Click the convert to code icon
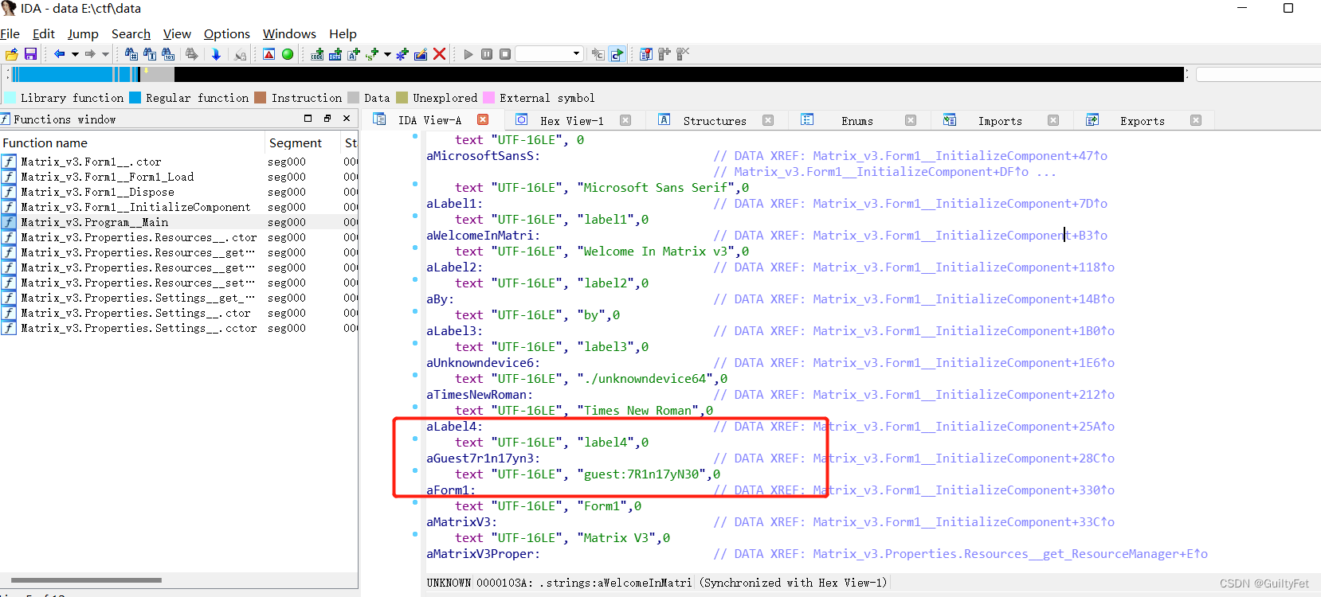Image resolution: width=1321 pixels, height=597 pixels. (x=317, y=54)
